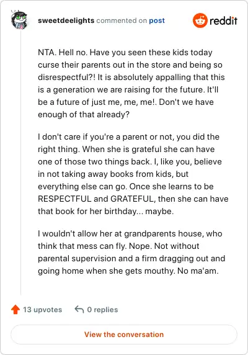Open the sweetdeelights avatar image
248x355 pixels.
coord(19,20)
